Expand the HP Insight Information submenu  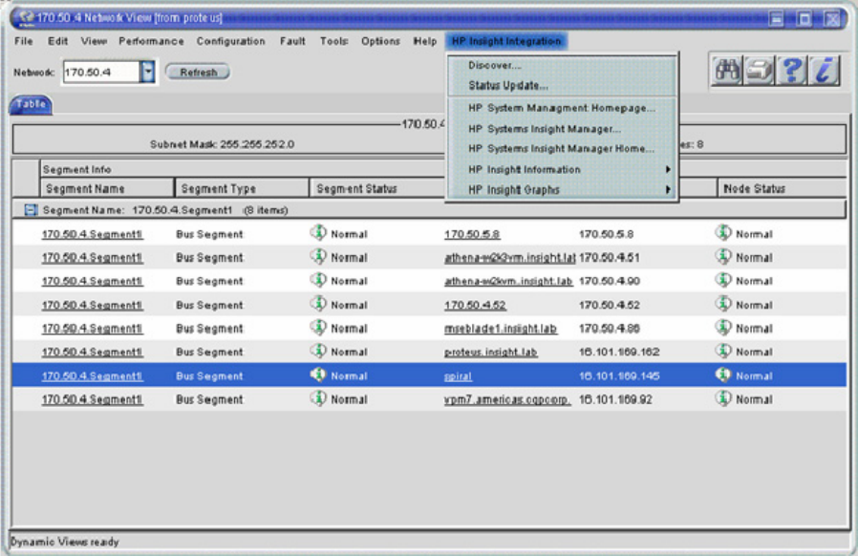click(668, 170)
